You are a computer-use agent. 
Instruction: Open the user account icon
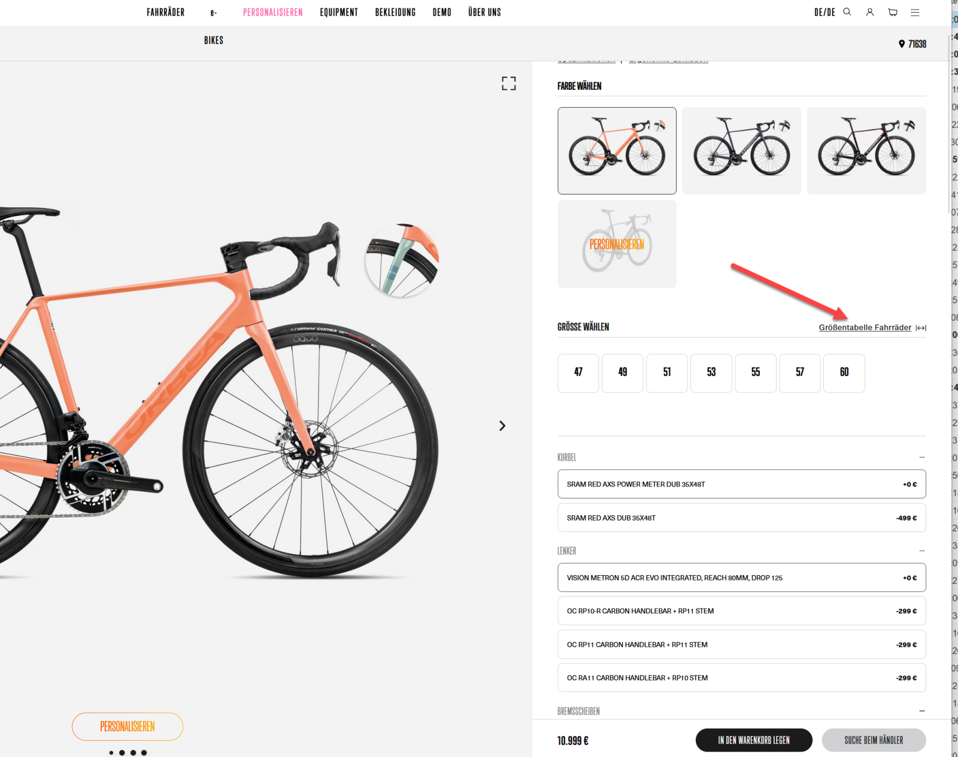[870, 12]
